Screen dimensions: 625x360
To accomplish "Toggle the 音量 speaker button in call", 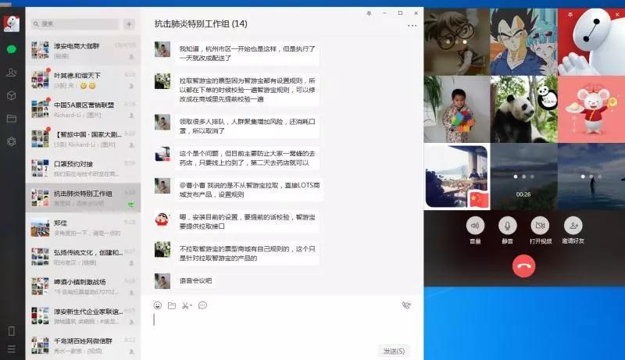I will pyautogui.click(x=475, y=226).
